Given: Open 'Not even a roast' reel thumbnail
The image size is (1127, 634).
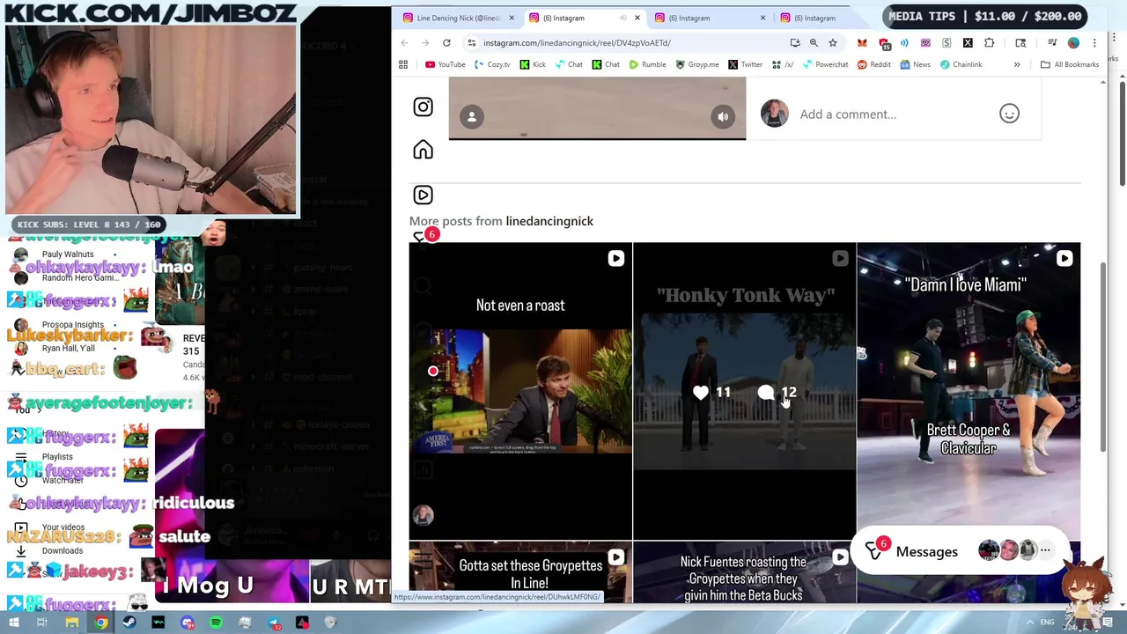Looking at the screenshot, I should tap(520, 391).
